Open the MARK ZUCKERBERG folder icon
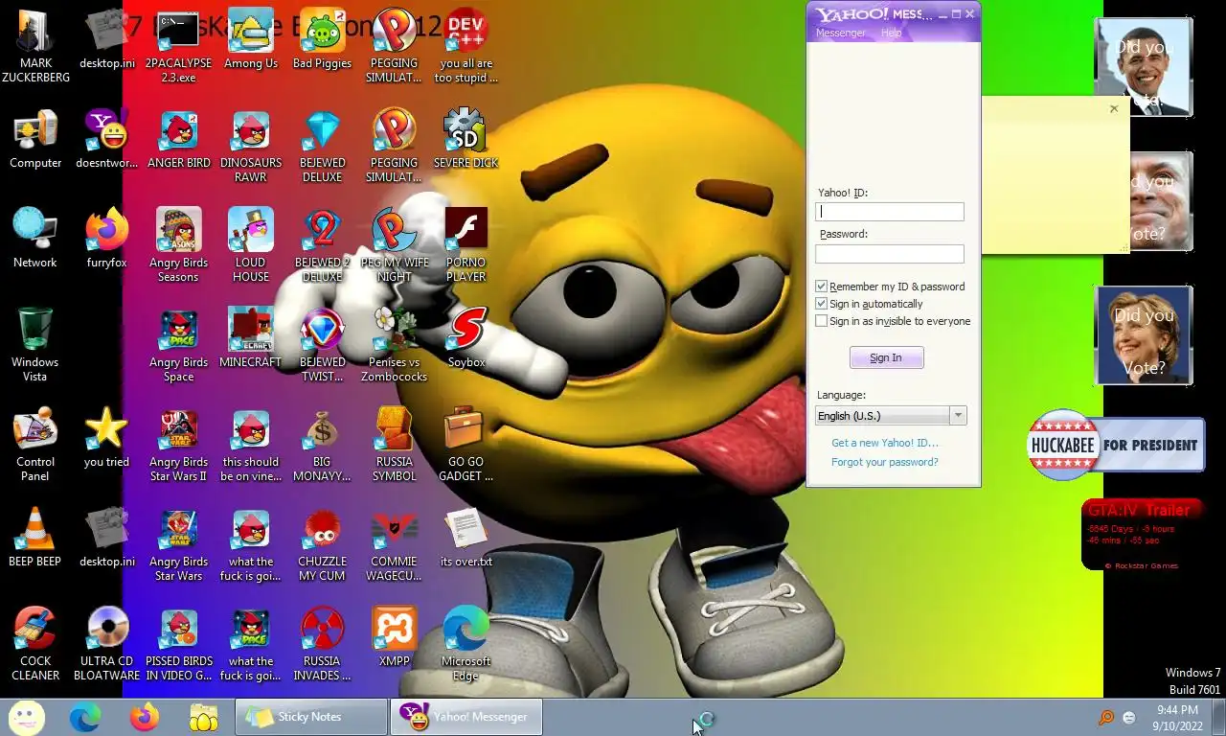 pos(35,31)
